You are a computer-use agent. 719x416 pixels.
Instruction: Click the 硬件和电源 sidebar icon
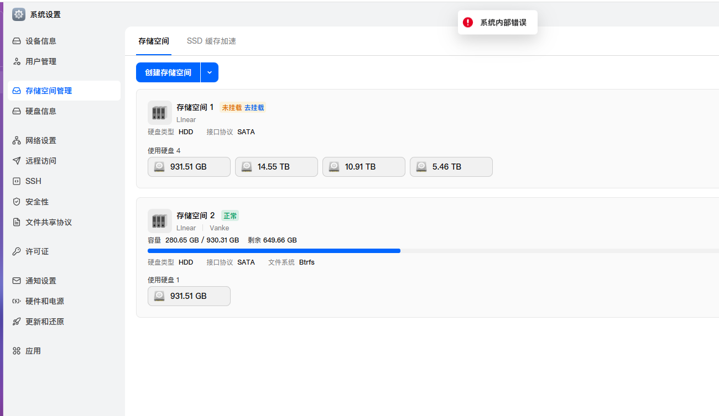pos(17,301)
